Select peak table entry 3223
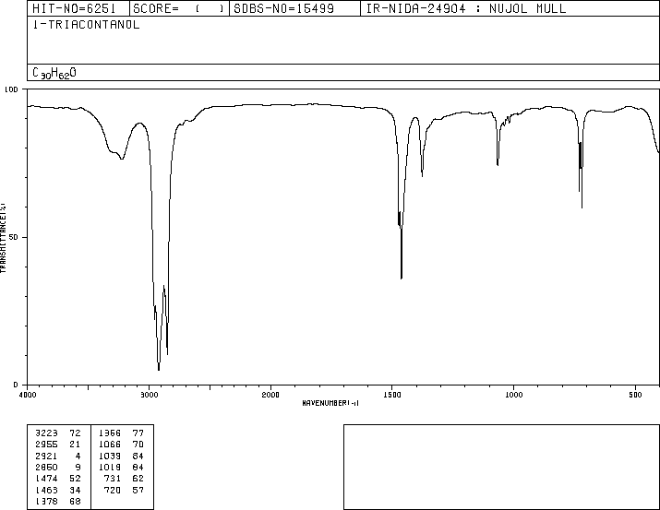This screenshot has width=660, height=510. pos(46,433)
